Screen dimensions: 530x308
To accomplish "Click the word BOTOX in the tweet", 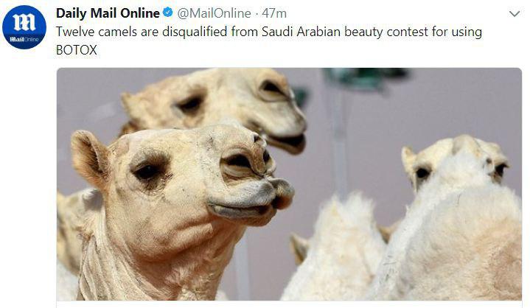I will coord(77,50).
